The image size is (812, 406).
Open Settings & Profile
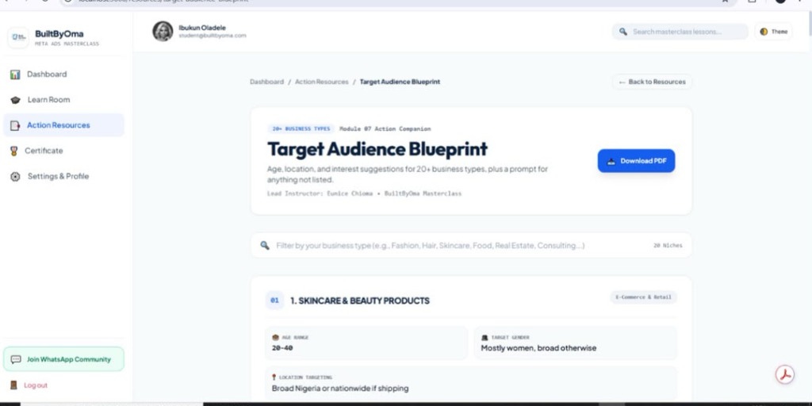click(x=63, y=176)
